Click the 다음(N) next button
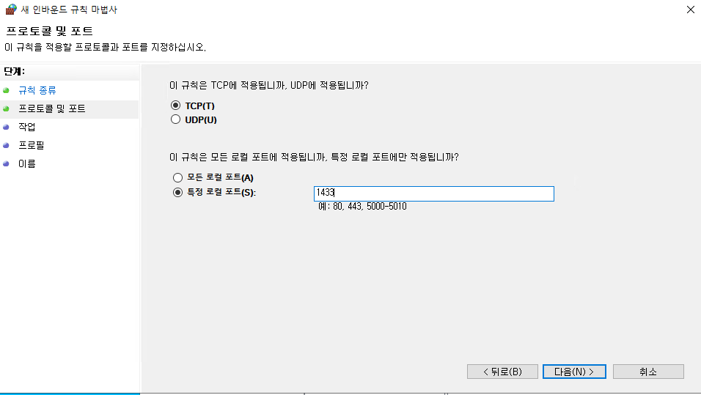The image size is (701, 395). (x=574, y=372)
